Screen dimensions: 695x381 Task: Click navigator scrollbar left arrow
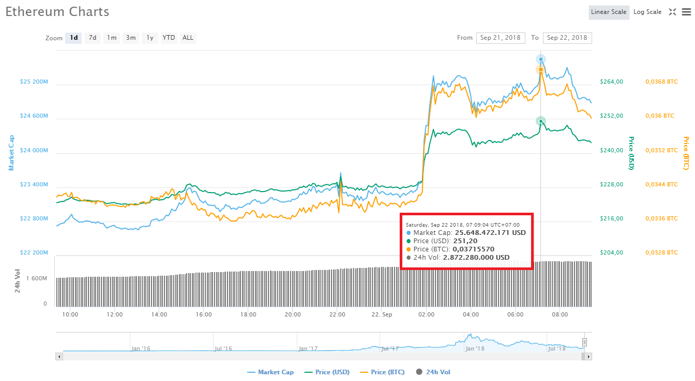click(59, 356)
